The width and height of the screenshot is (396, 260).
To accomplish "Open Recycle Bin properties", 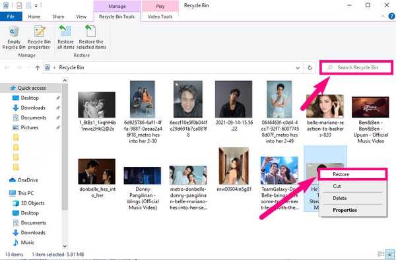I will coord(39,38).
